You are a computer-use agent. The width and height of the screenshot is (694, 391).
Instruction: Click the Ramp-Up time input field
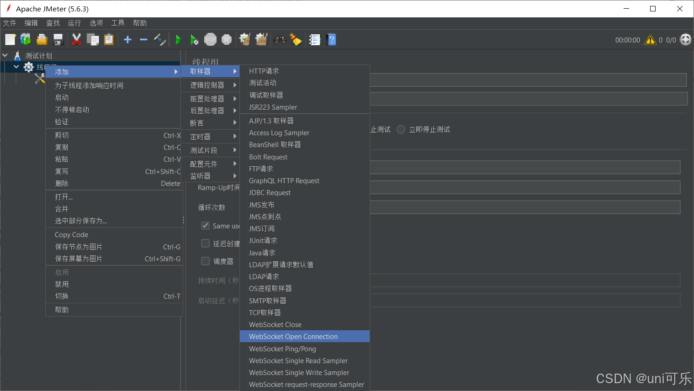(525, 187)
